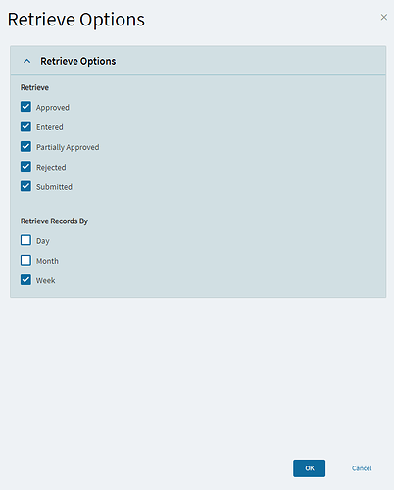The height and width of the screenshot is (490, 394).
Task: Click the 'Month' label text
Action: [x=47, y=261]
